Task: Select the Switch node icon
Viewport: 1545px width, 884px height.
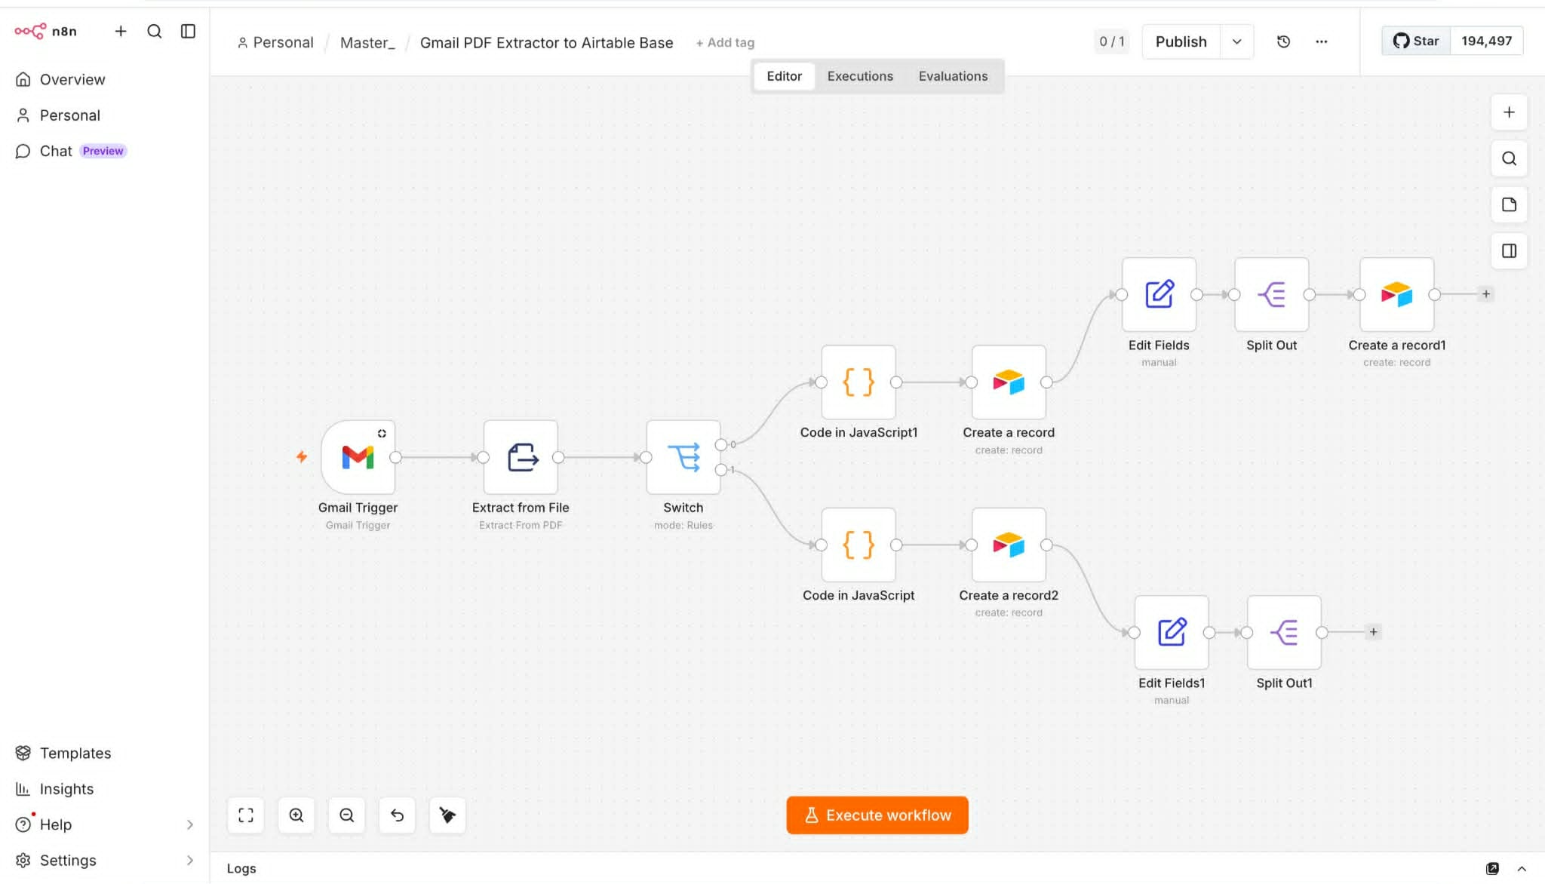Action: coord(683,457)
